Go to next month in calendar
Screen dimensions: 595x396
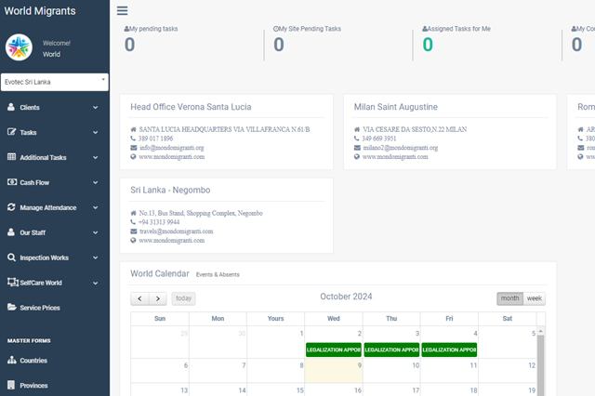pyautogui.click(x=158, y=298)
